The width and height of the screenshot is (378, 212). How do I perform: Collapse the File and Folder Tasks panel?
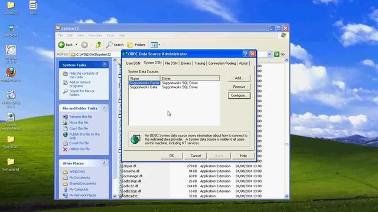pos(105,108)
